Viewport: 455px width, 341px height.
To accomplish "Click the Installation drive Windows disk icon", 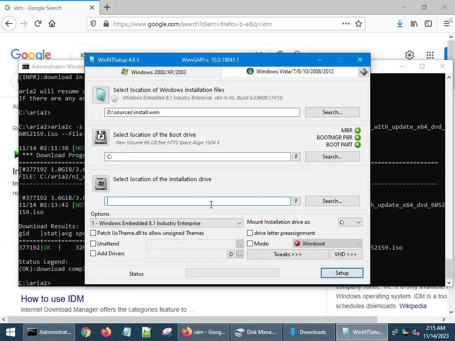I will point(101,183).
